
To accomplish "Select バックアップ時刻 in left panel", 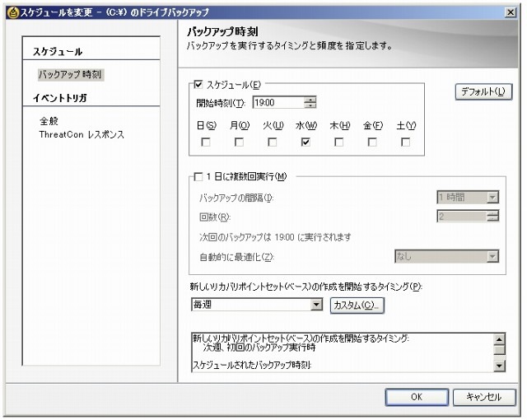I will pyautogui.click(x=70, y=75).
